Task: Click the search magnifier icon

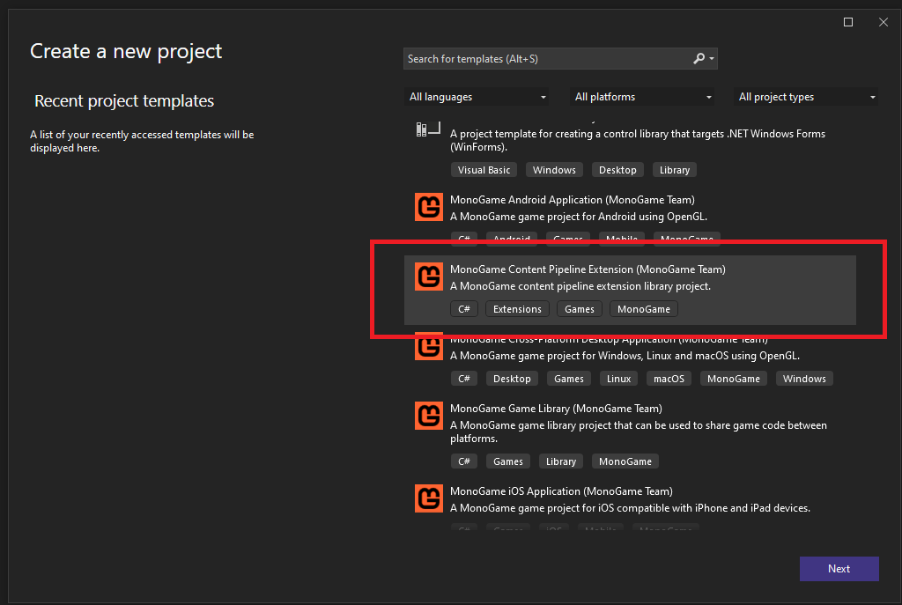Action: (699, 59)
